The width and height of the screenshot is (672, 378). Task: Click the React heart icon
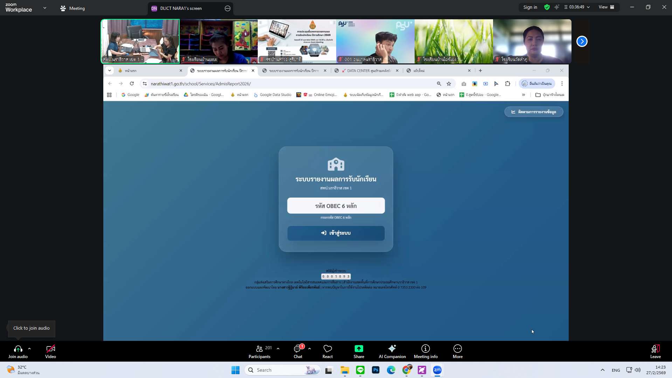[x=327, y=351]
